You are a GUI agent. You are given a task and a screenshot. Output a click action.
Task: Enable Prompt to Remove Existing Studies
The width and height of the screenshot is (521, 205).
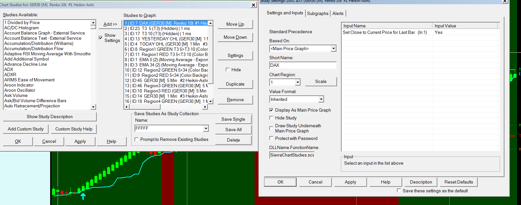click(x=136, y=139)
